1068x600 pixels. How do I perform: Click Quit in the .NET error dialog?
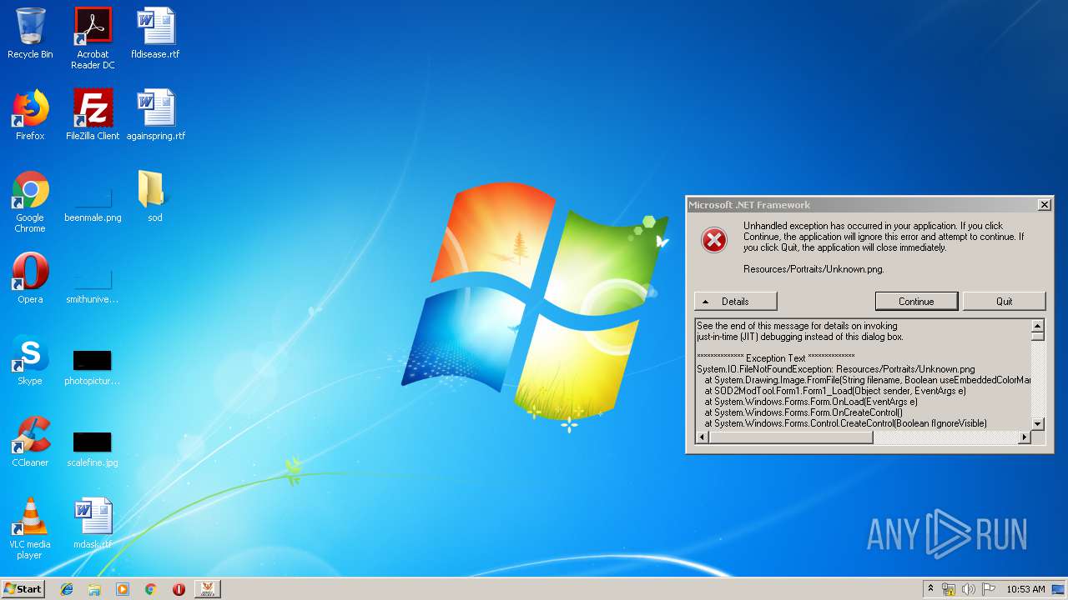(1004, 301)
